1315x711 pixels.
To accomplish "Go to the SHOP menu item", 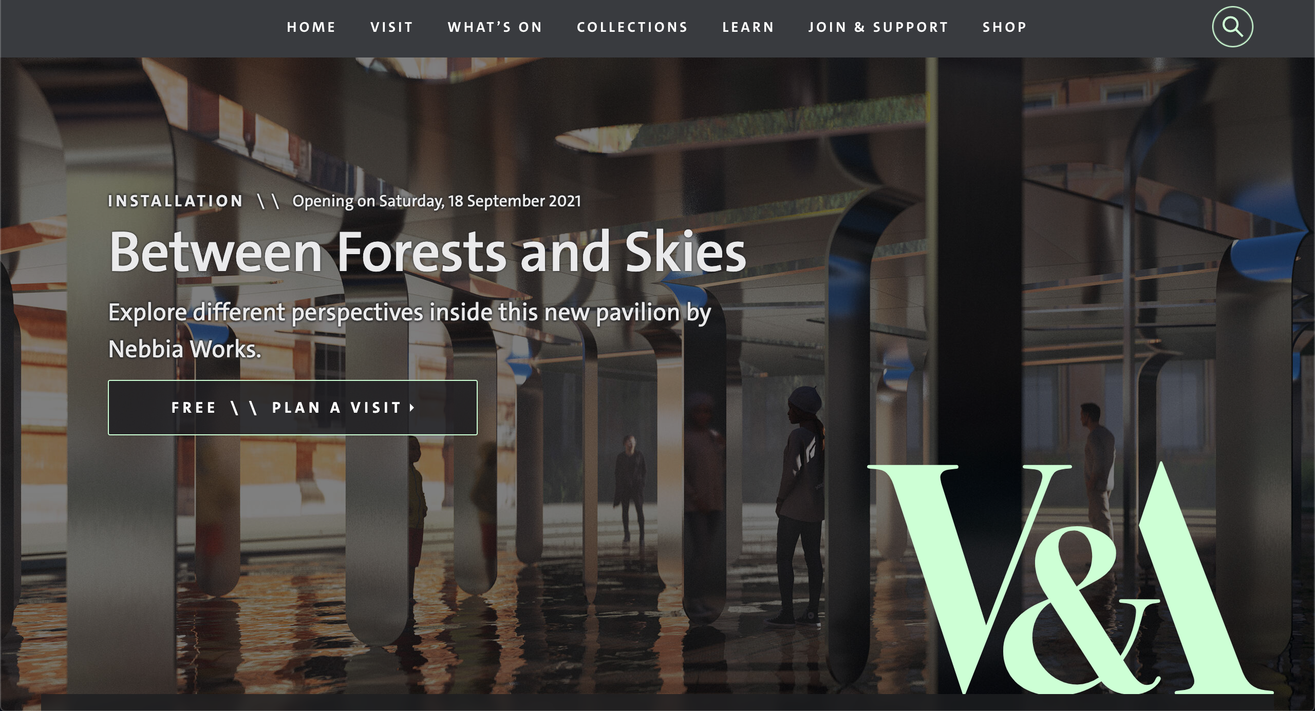I will coord(1005,27).
